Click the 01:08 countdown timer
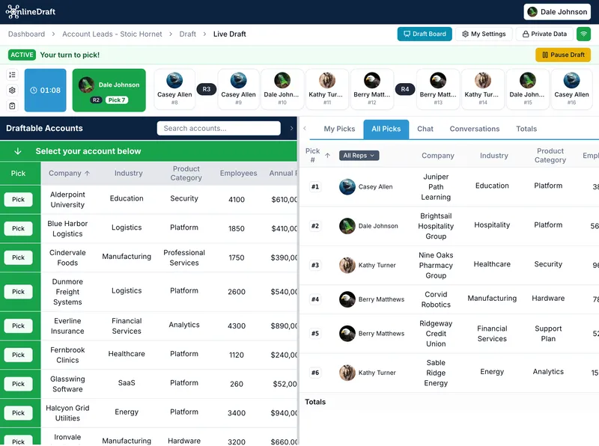Image resolution: width=599 pixels, height=446 pixels. coord(46,90)
